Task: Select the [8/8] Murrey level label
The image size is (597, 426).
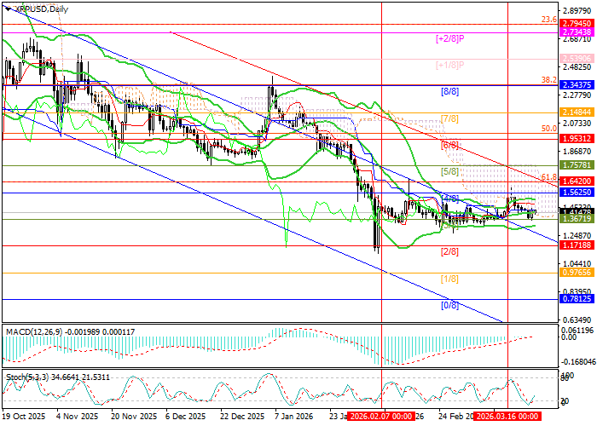Action: (x=449, y=90)
